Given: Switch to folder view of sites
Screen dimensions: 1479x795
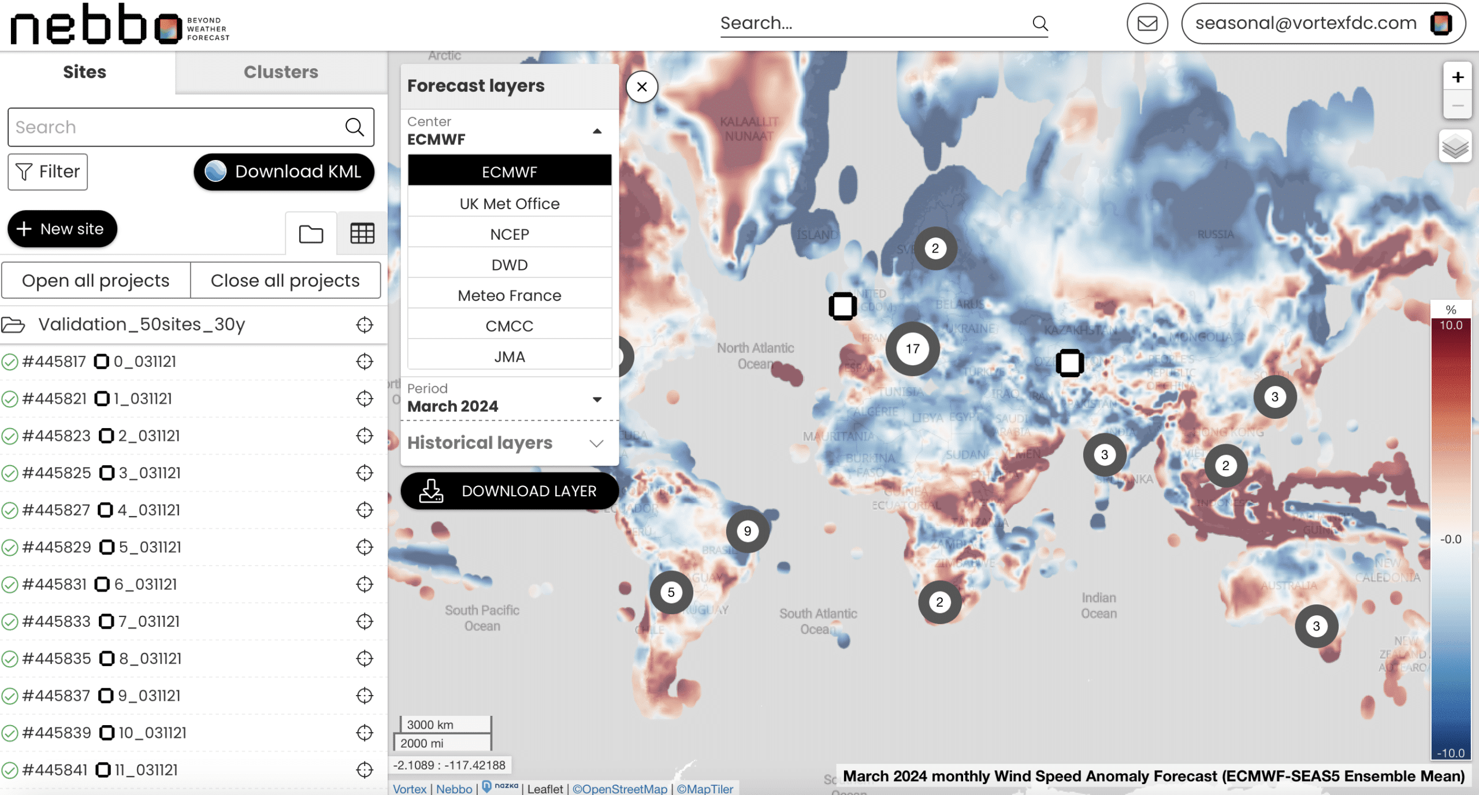Looking at the screenshot, I should pyautogui.click(x=311, y=233).
